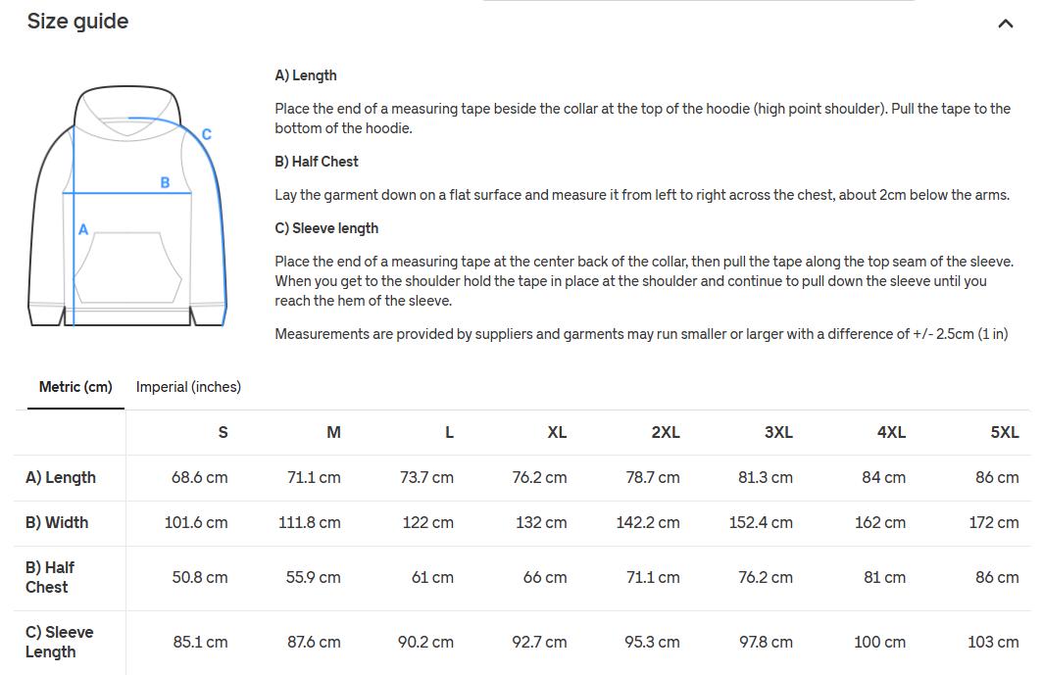Collapse the Size guide section chevron
Screen dimensions: 1043x675
[x=1005, y=24]
